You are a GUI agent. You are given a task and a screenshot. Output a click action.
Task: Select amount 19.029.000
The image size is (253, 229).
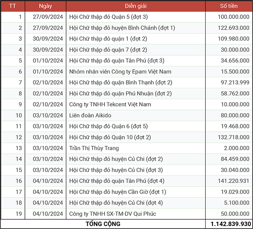[235, 192]
